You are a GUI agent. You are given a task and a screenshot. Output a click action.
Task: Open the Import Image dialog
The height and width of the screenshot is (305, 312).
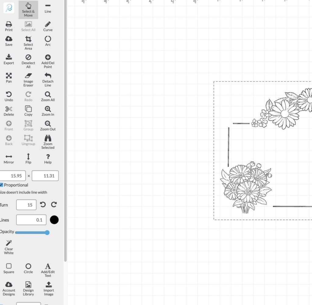coord(48,288)
